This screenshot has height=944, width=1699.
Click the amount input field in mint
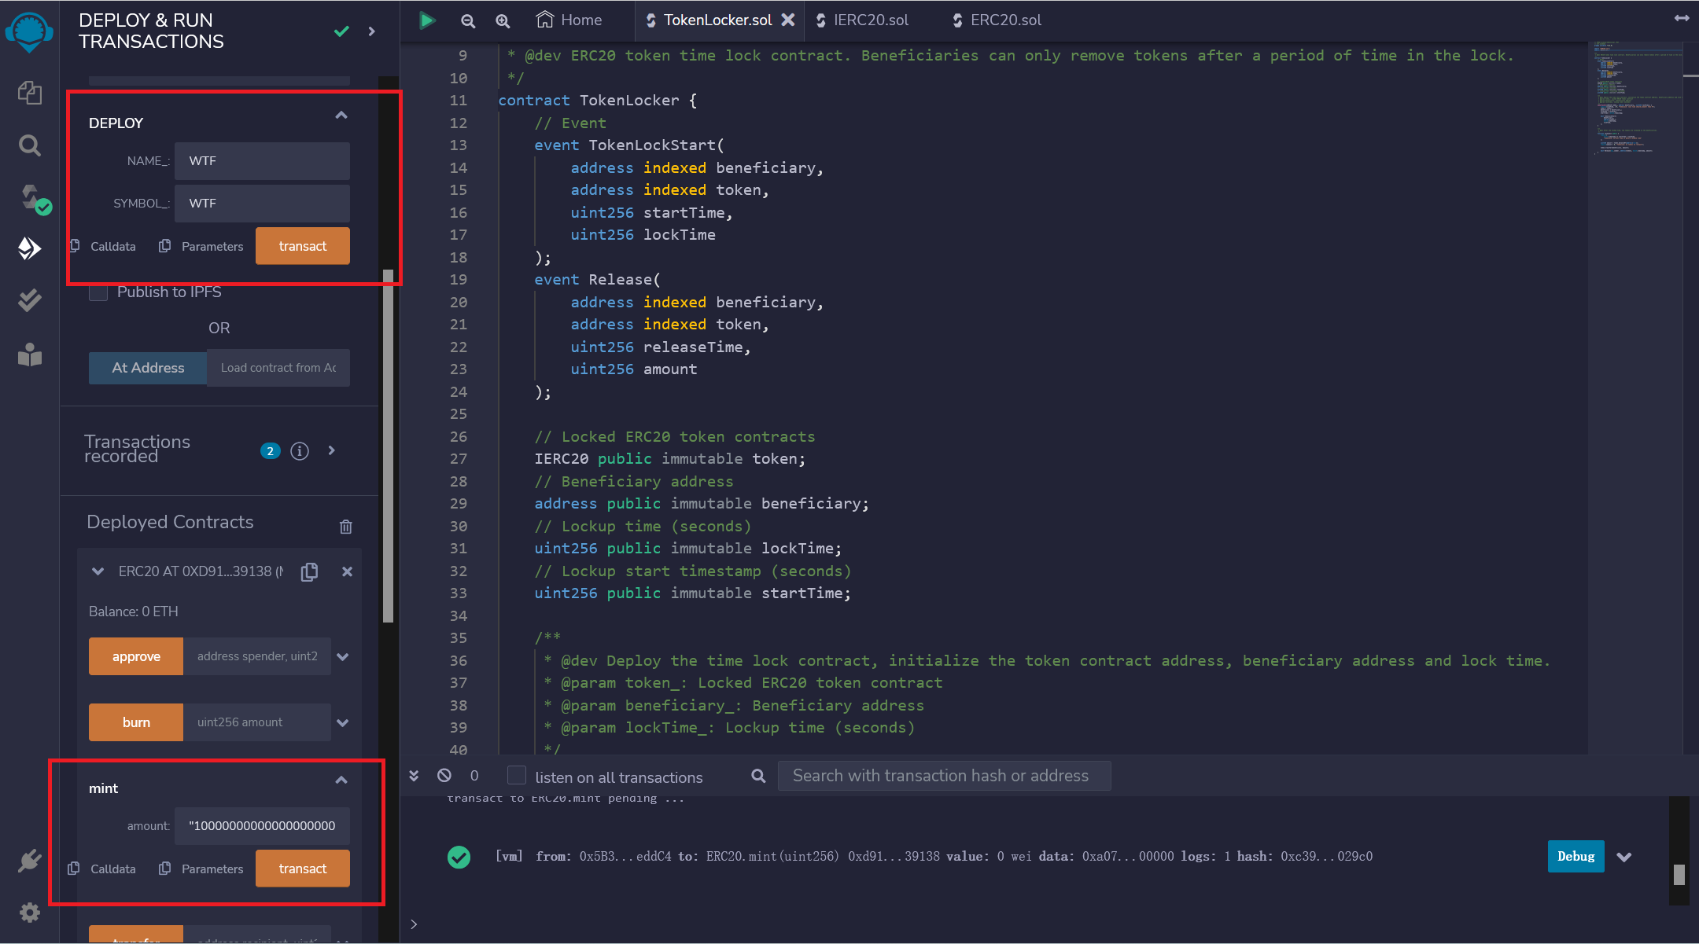pyautogui.click(x=262, y=825)
